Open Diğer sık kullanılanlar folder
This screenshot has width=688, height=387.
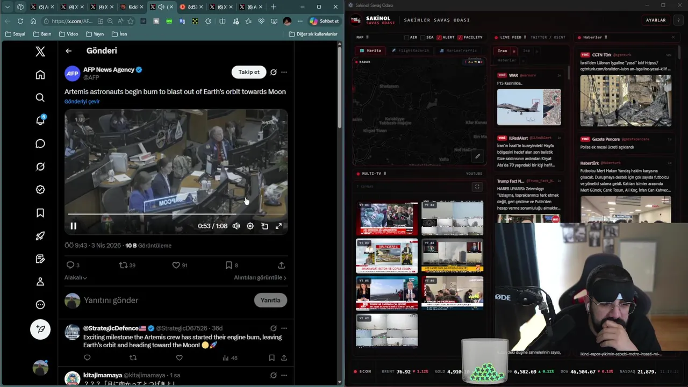(x=313, y=34)
